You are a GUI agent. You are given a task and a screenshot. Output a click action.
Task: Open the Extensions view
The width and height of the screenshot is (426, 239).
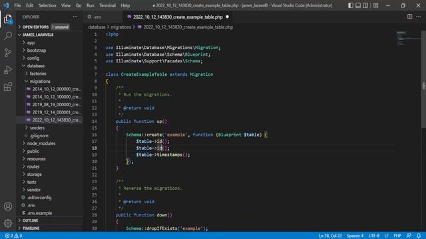pos(8,87)
